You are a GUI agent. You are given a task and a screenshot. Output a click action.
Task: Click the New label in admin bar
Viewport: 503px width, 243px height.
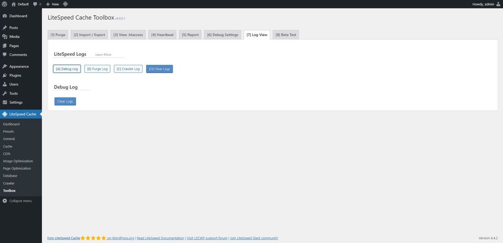coord(56,4)
